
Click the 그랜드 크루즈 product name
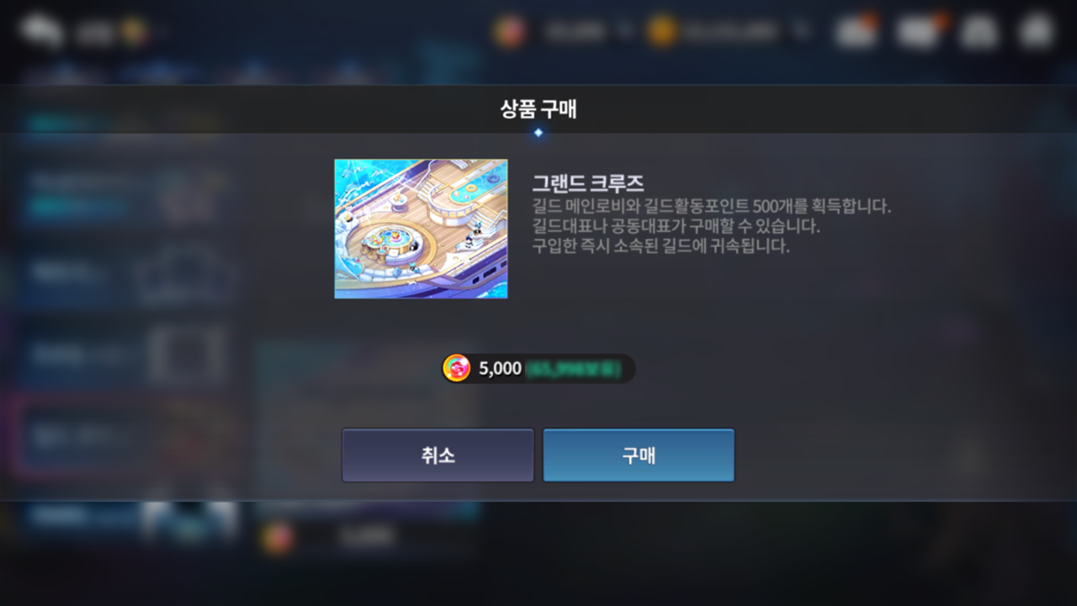tap(587, 183)
